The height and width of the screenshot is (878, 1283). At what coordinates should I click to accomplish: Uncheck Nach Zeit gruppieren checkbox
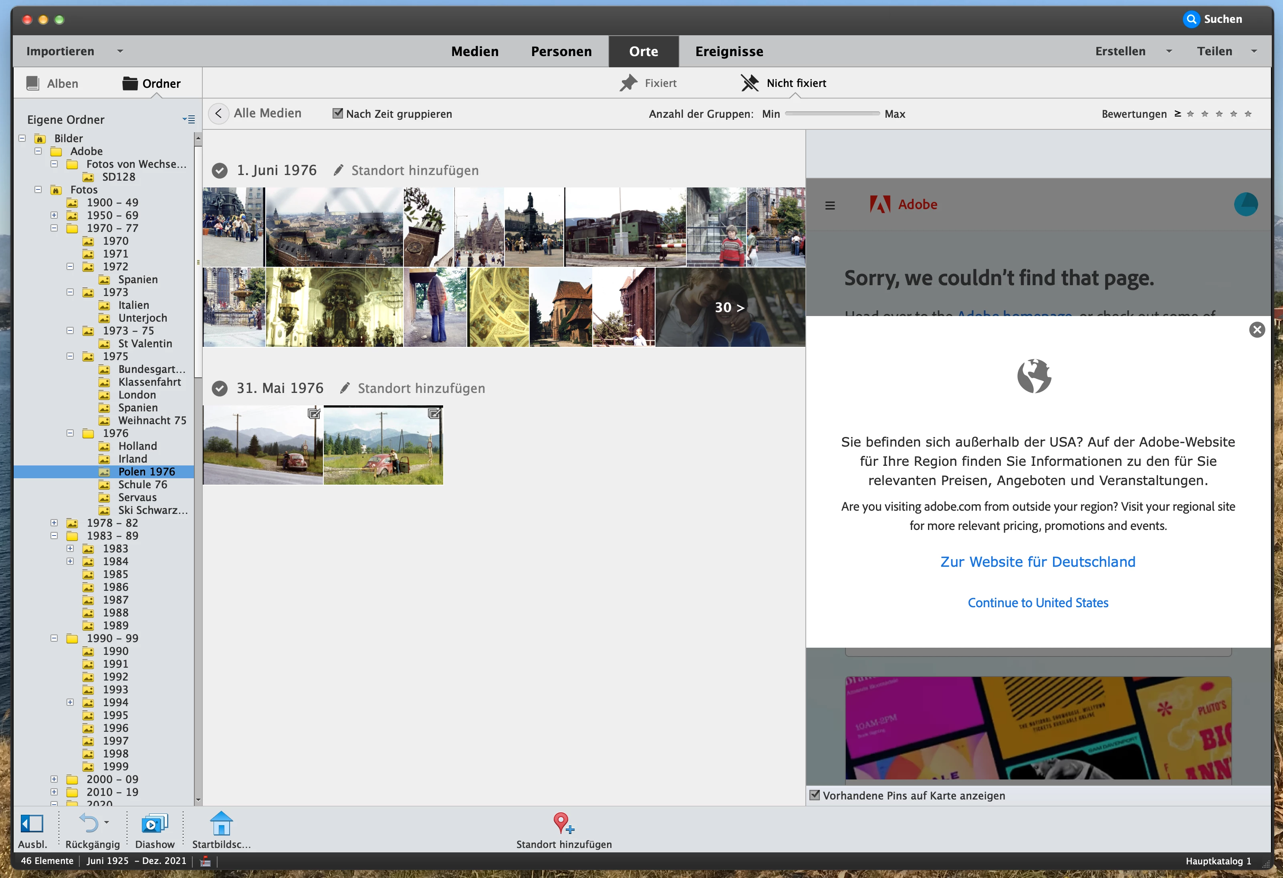pos(337,114)
